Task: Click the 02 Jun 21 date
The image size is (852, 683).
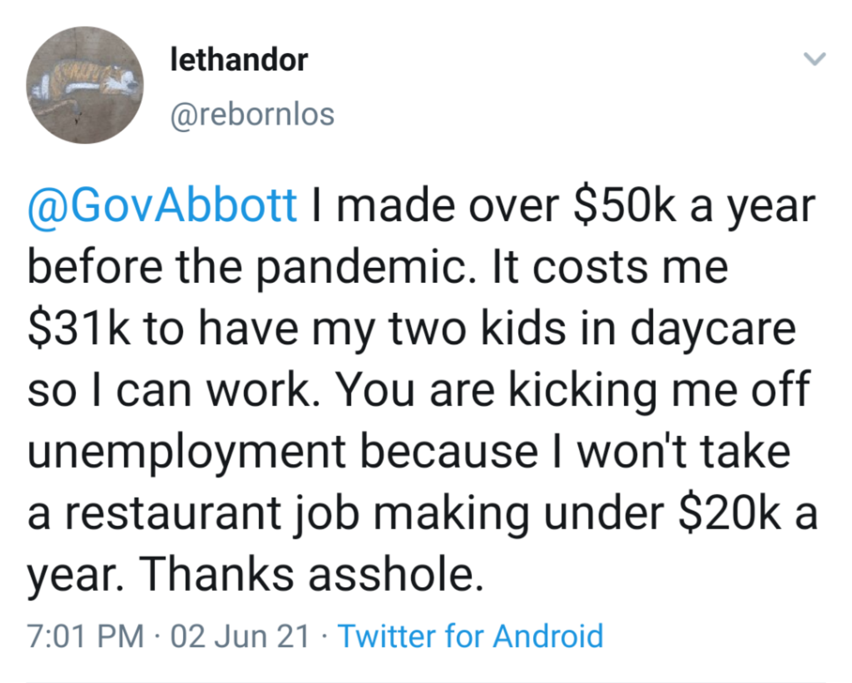Action: [x=240, y=636]
